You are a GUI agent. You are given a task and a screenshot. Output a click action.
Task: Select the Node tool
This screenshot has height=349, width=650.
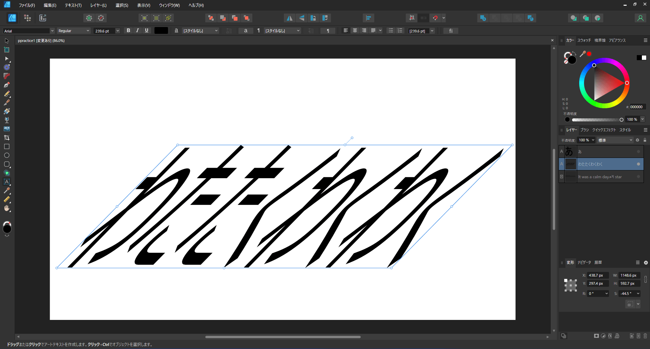point(7,59)
